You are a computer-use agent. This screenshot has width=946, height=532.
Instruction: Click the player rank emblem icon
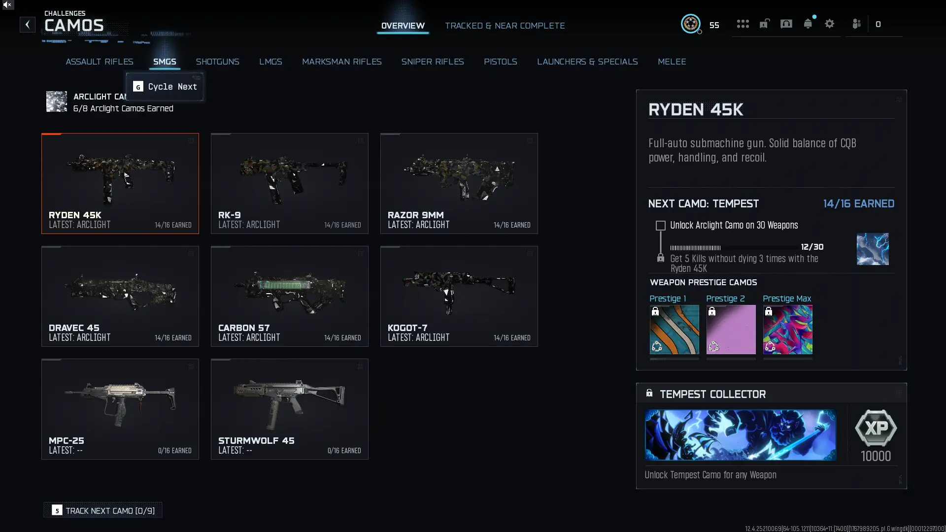point(691,24)
